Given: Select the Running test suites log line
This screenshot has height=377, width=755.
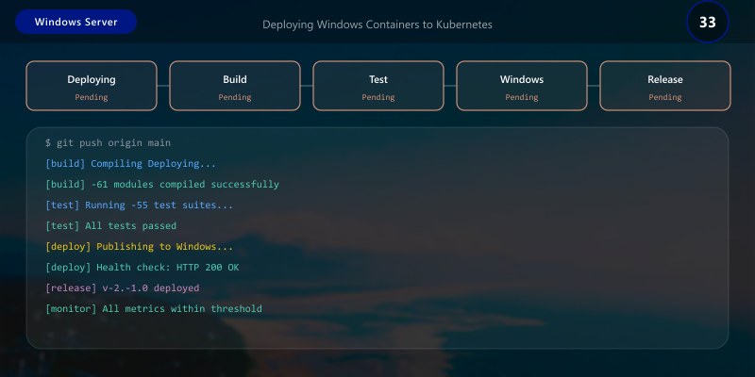Looking at the screenshot, I should 139,205.
